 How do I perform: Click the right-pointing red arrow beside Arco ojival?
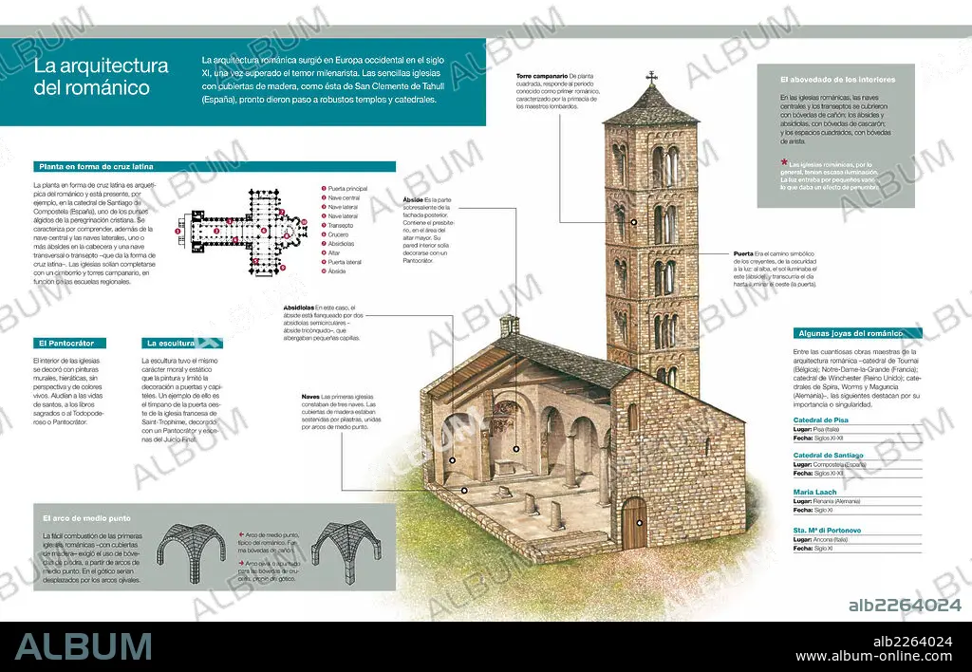[238, 564]
